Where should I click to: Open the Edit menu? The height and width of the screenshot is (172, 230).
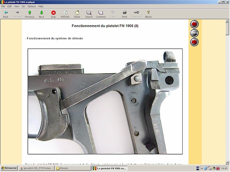[x=9, y=6]
